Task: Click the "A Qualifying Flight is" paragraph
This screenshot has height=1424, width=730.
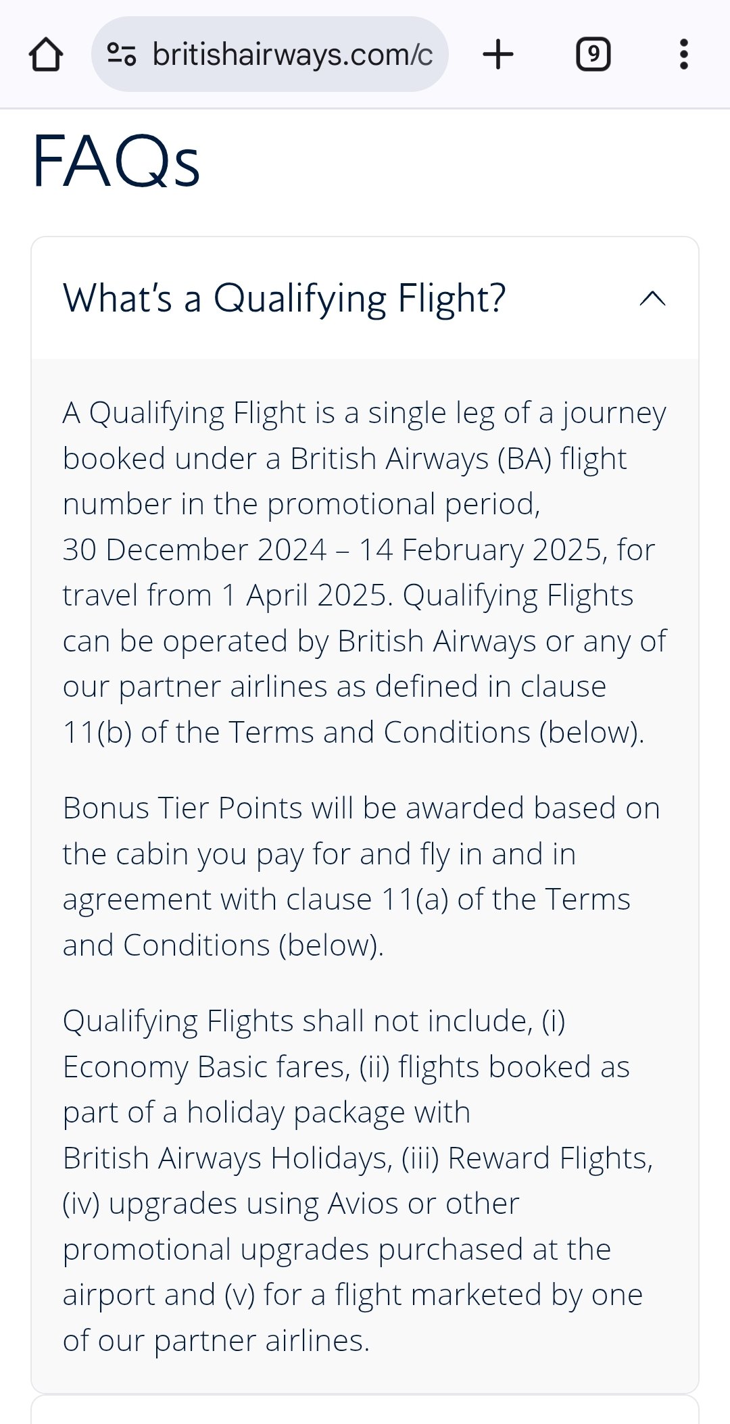Action: (365, 572)
